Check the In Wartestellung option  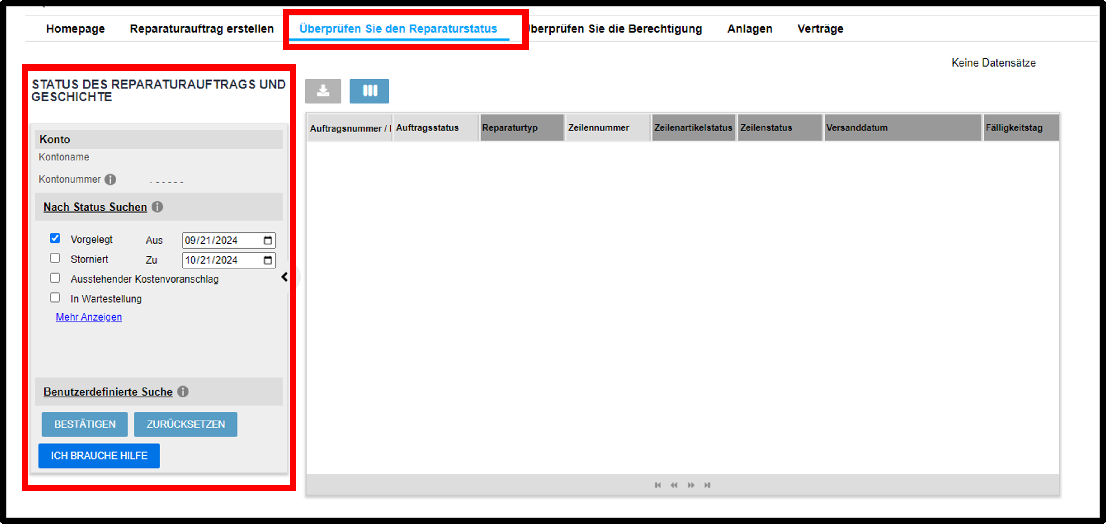point(55,298)
